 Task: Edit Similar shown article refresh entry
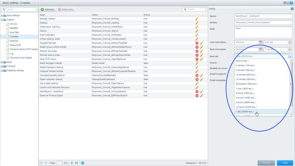point(201,47)
